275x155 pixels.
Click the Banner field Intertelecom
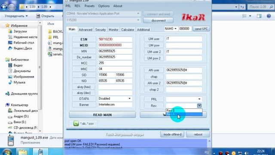pyautogui.click(x=115, y=105)
